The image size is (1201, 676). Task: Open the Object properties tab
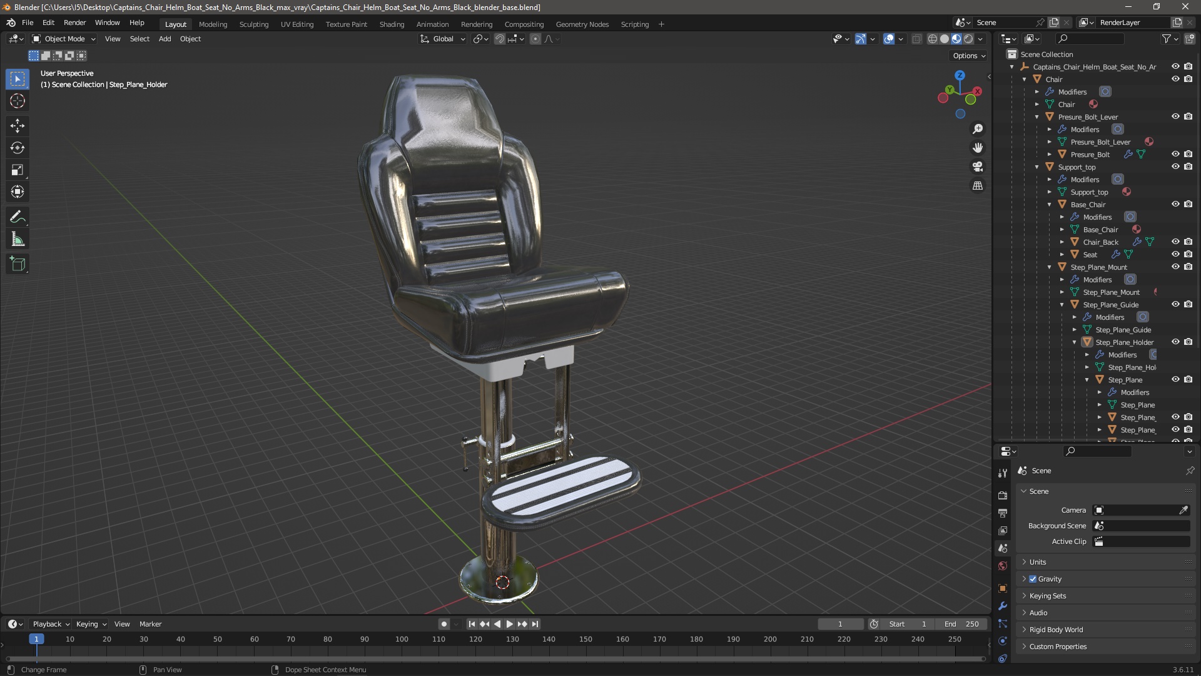pos(1003,588)
